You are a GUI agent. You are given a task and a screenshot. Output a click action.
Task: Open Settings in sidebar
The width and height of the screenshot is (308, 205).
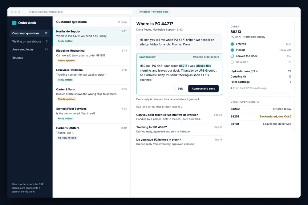coord(30,57)
